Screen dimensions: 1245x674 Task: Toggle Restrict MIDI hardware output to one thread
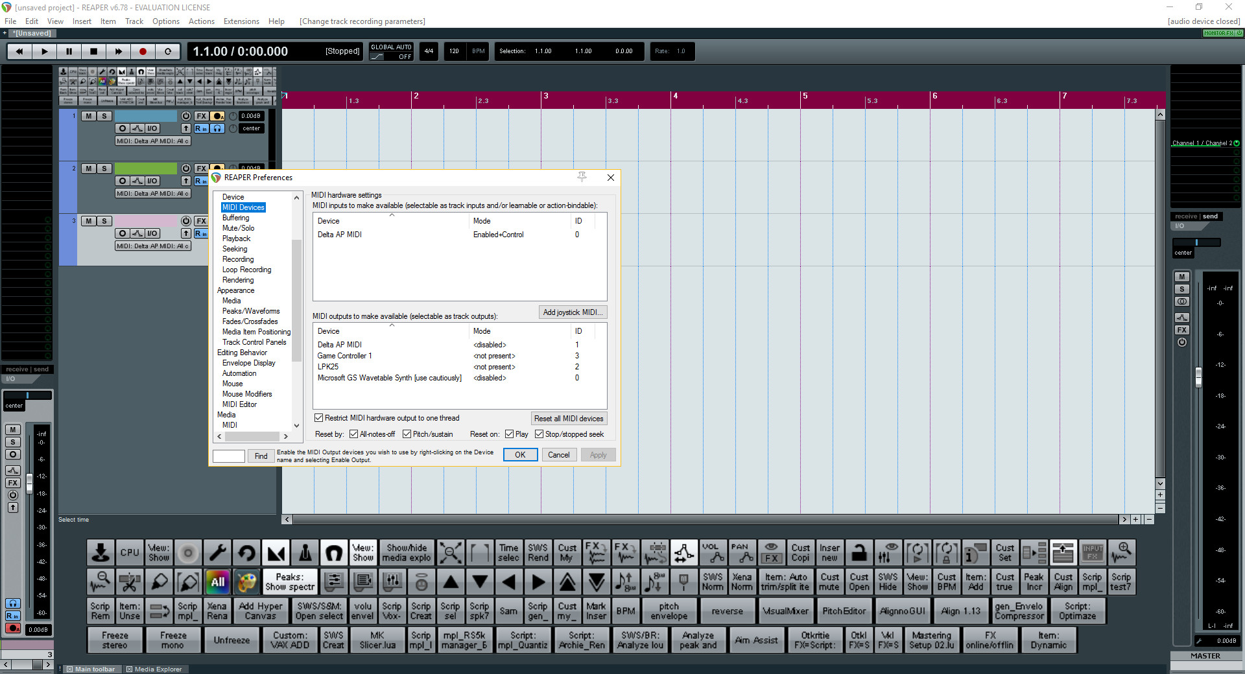(319, 418)
